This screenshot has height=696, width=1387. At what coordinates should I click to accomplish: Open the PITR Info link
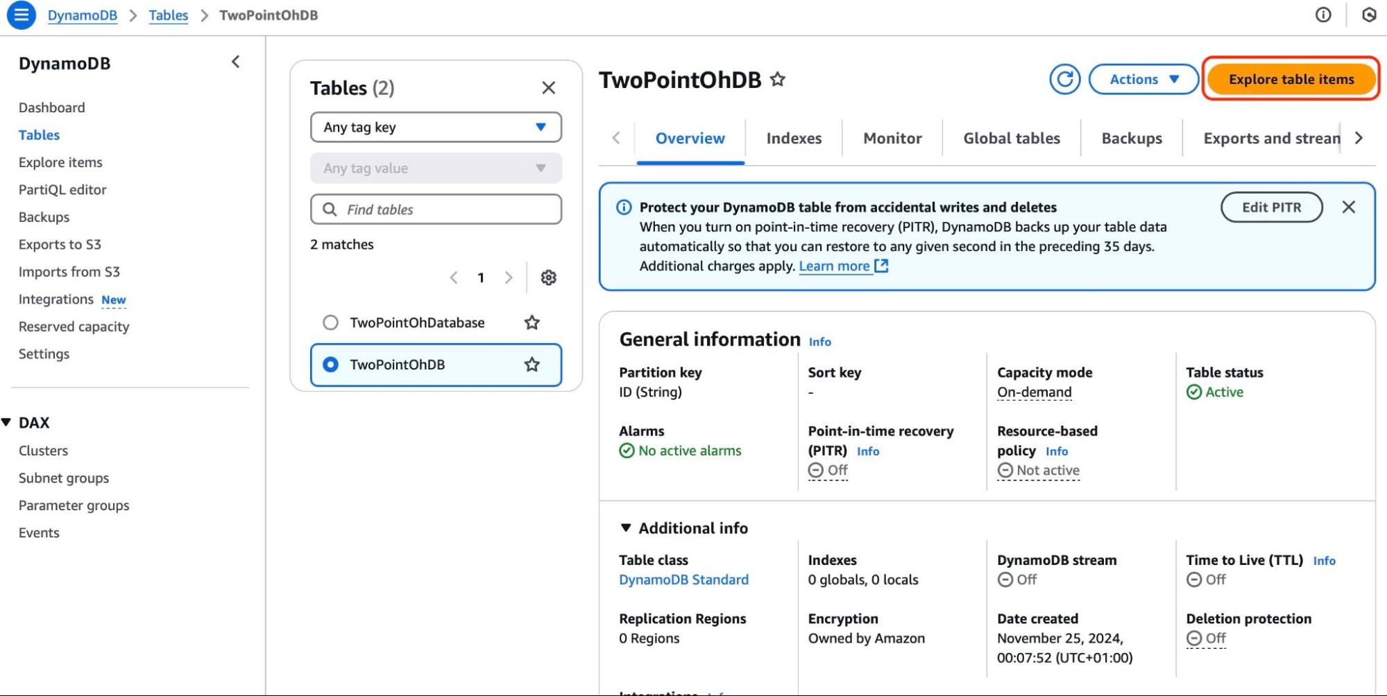tap(868, 451)
